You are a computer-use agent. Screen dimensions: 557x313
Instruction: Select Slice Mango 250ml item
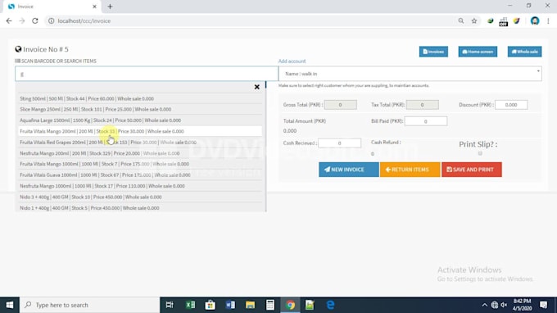coord(140,109)
